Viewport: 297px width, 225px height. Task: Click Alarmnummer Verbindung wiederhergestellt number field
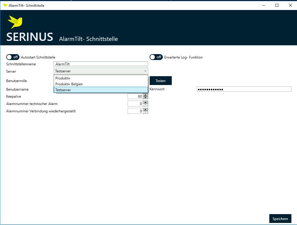click(x=135, y=111)
